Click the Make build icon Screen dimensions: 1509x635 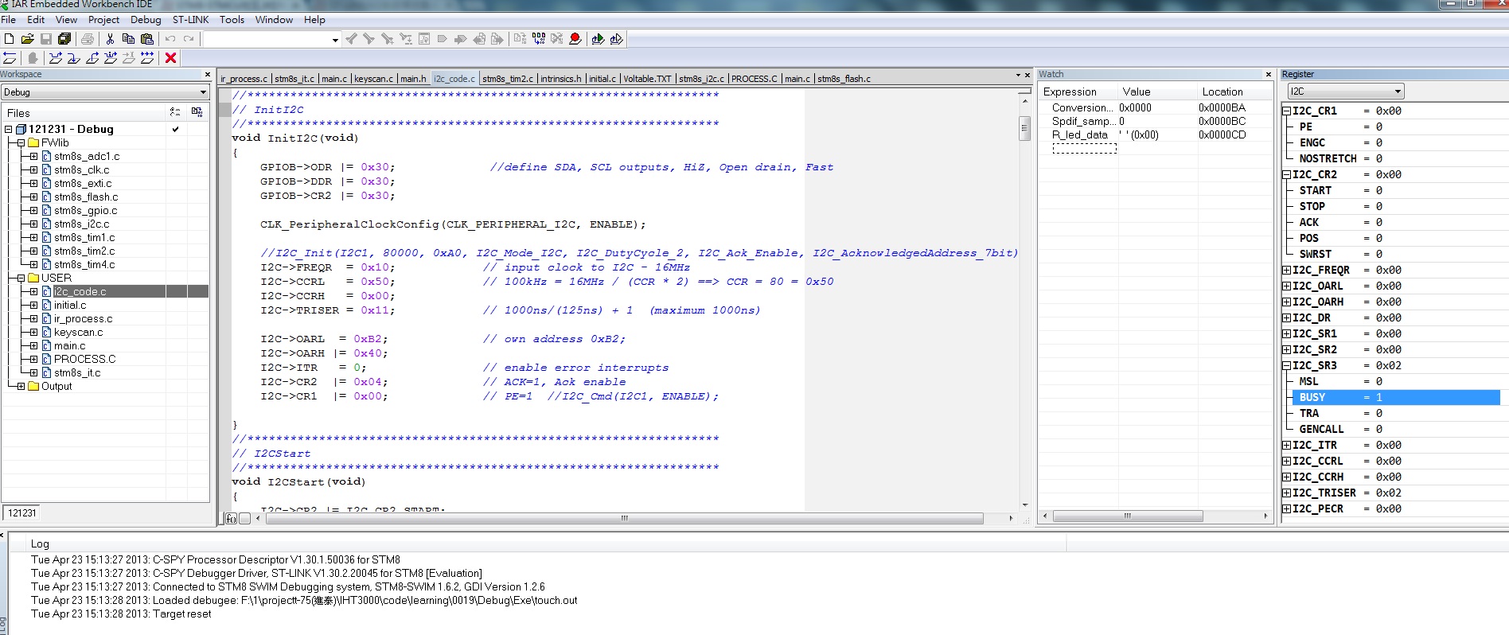point(539,38)
